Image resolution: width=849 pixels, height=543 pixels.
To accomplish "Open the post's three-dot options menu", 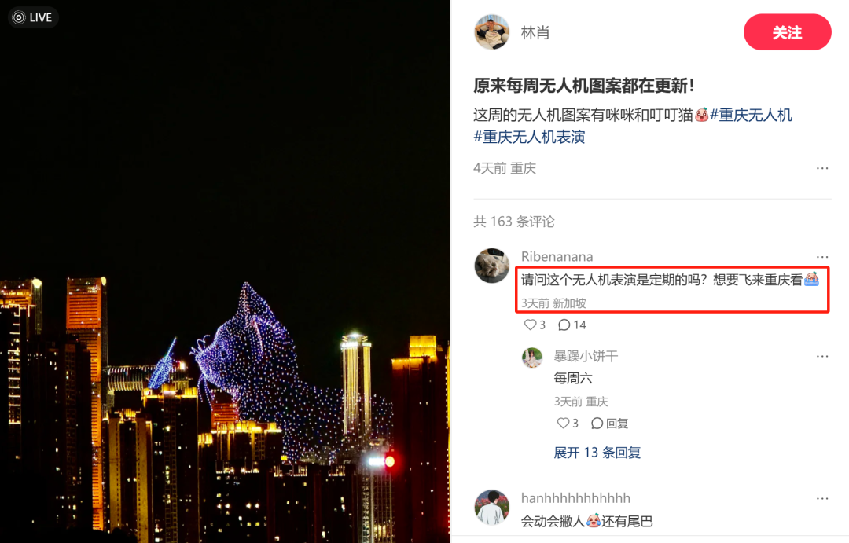I will point(822,168).
